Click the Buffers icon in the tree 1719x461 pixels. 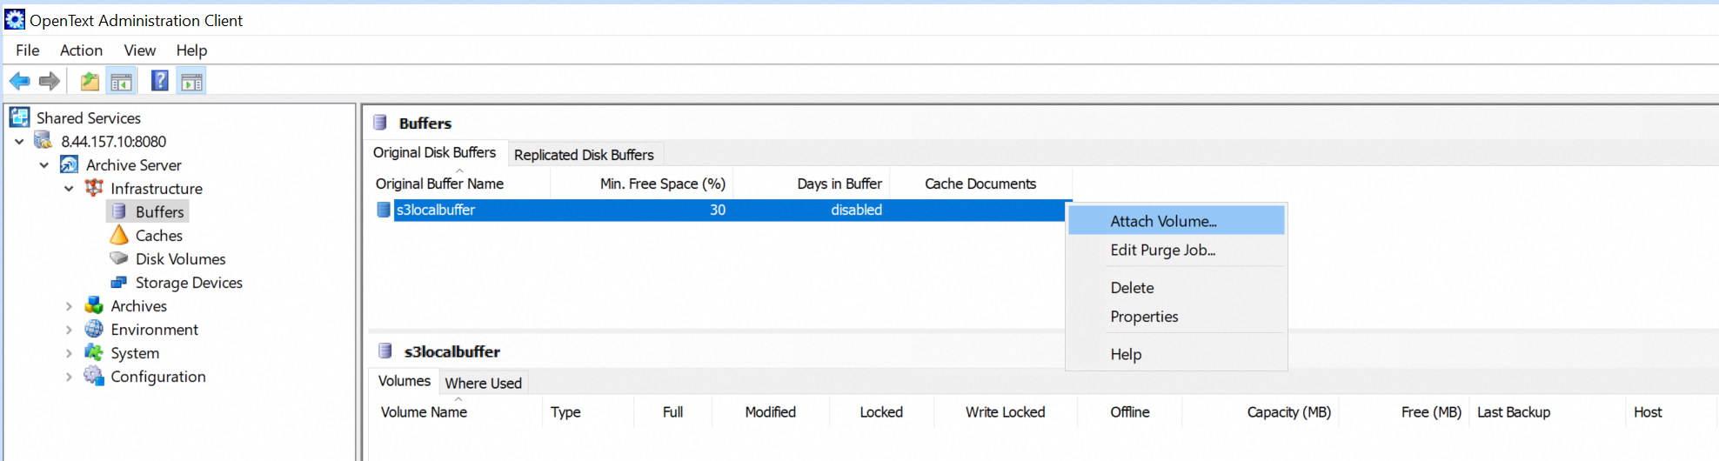[119, 211]
